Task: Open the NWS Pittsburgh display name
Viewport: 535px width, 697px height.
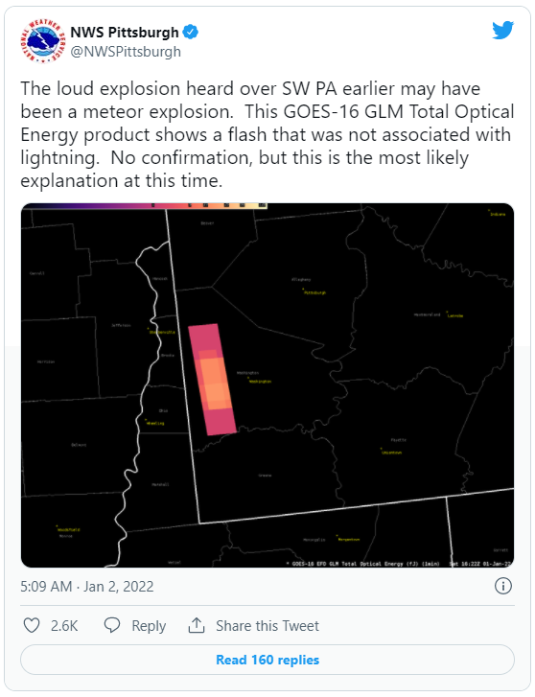Action: (x=124, y=32)
